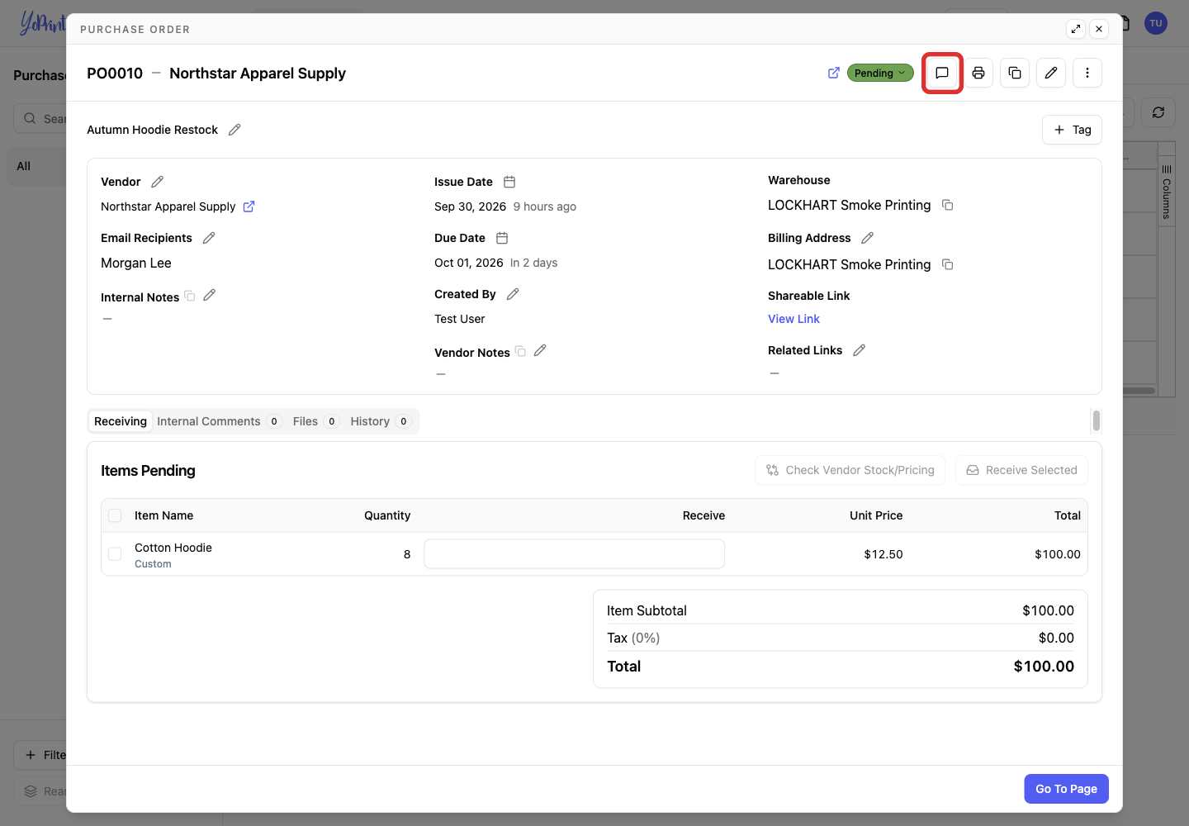Open Northstar Apparel Supply vendor external link
Viewport: 1189px width, 826px height.
tap(249, 206)
